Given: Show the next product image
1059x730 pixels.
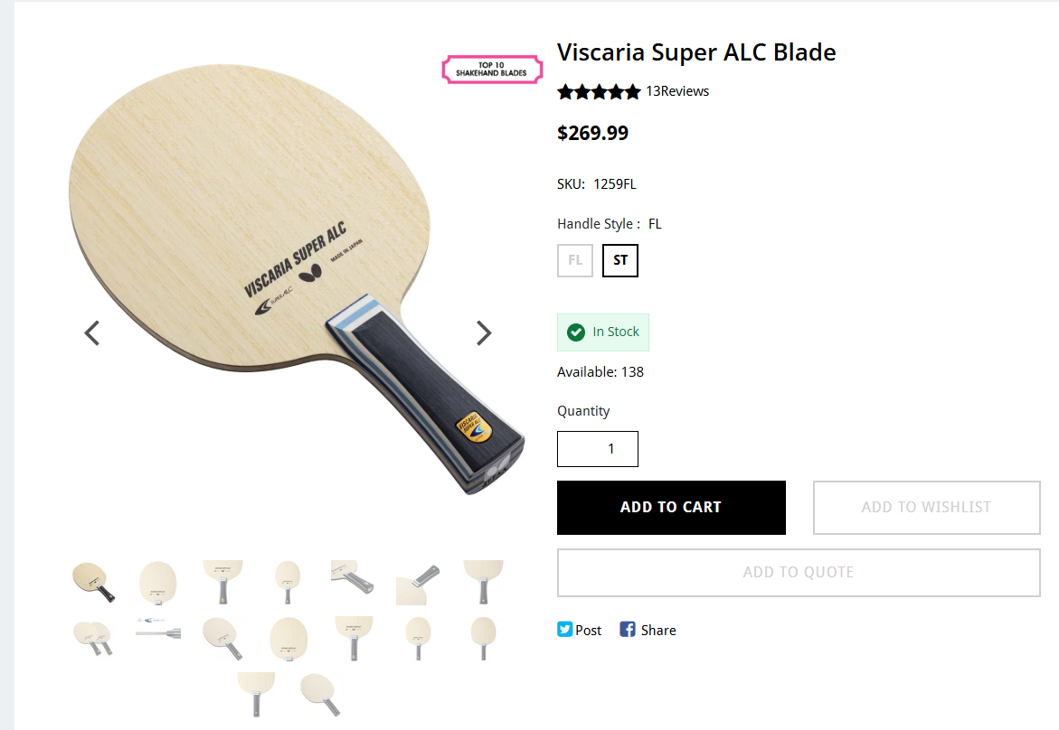Looking at the screenshot, I should [484, 333].
